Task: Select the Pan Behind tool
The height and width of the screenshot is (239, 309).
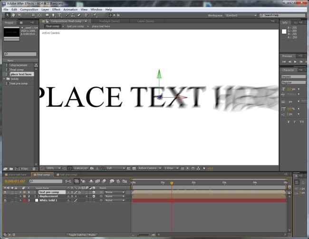Action: (x=39, y=15)
